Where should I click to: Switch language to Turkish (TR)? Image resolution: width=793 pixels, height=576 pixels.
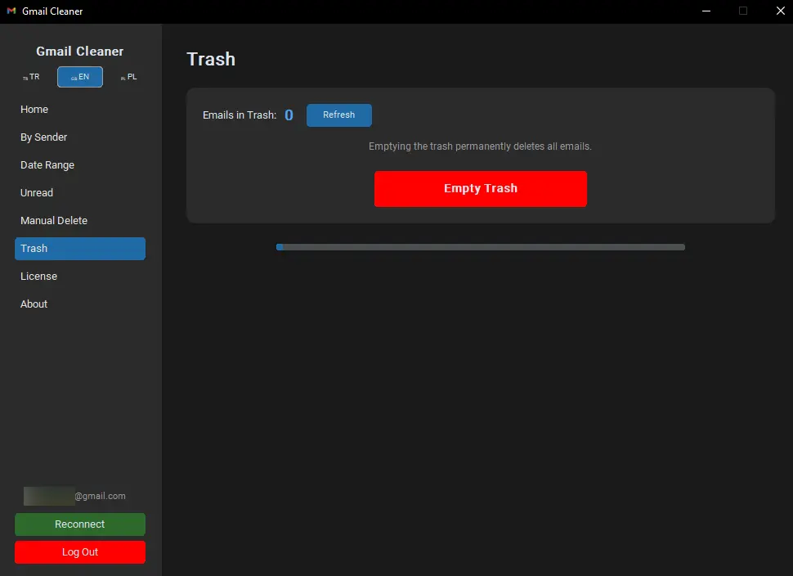coord(31,77)
